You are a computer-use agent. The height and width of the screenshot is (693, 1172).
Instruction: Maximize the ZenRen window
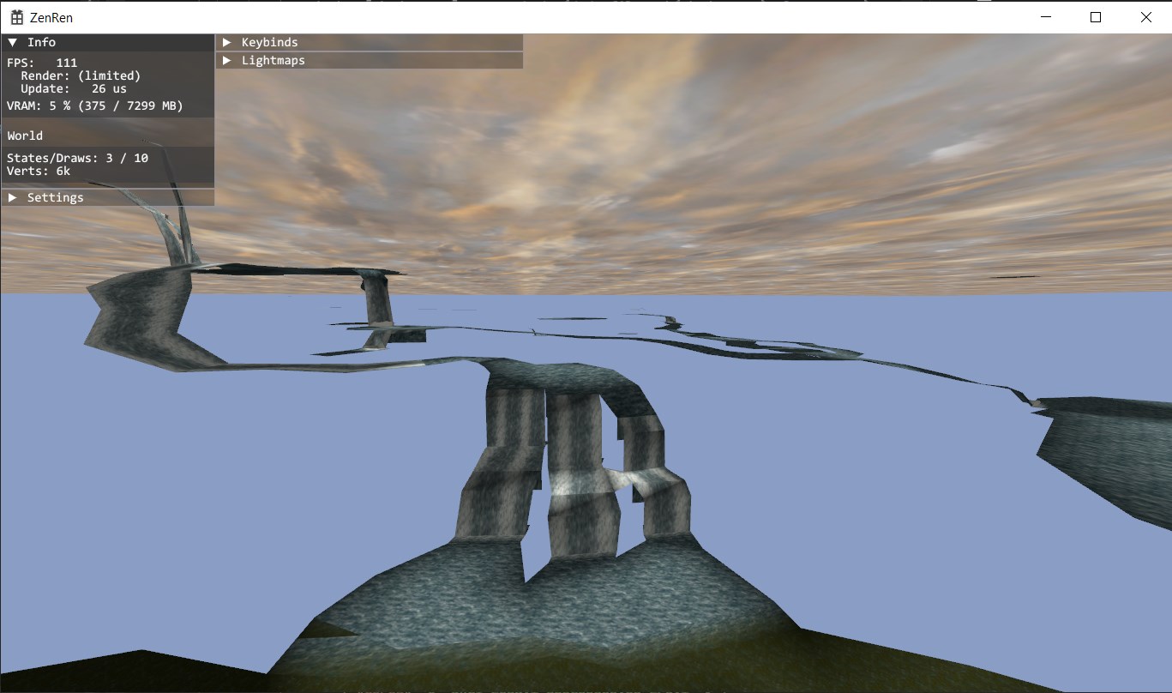(1096, 17)
